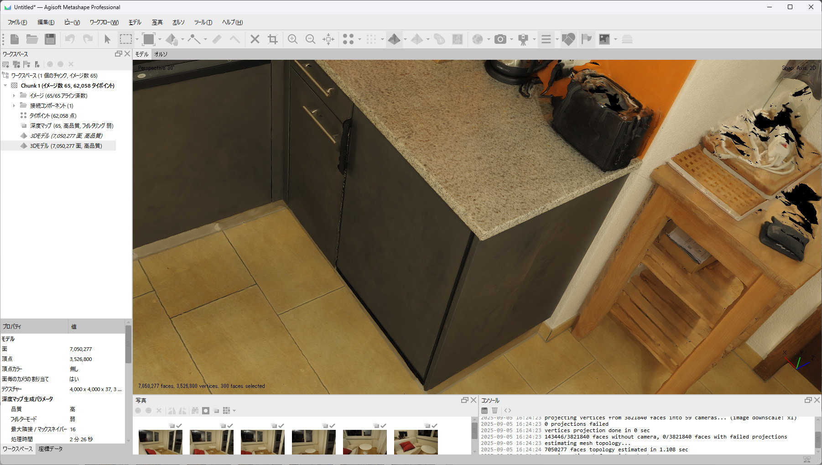
Task: Open resize region tool dropdown arrow
Action: (160, 39)
